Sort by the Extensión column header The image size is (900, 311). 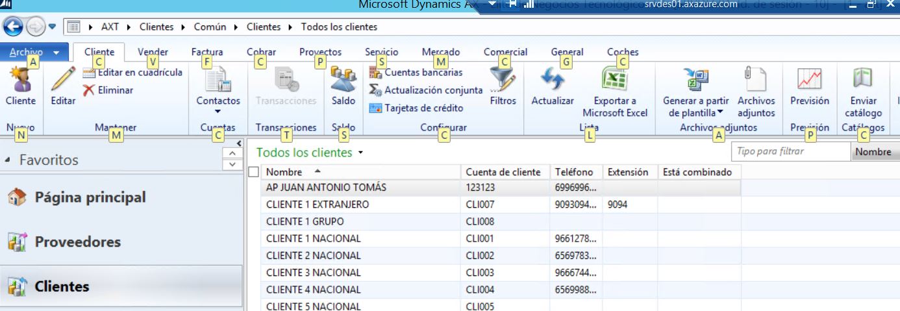[631, 172]
